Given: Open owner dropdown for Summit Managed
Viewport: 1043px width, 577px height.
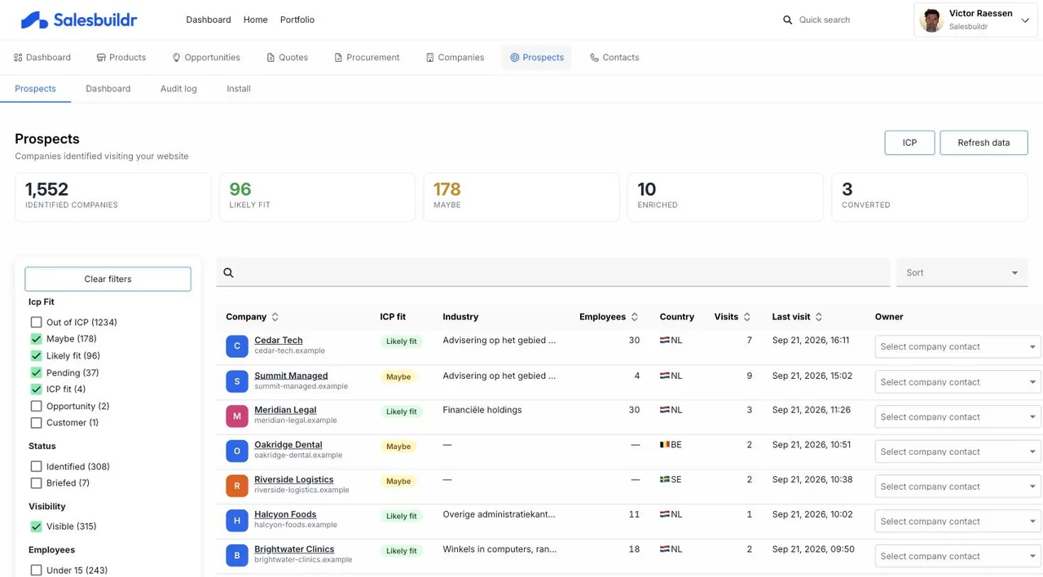Looking at the screenshot, I should click(958, 381).
